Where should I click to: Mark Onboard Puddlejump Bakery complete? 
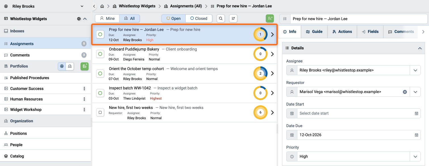100,54
